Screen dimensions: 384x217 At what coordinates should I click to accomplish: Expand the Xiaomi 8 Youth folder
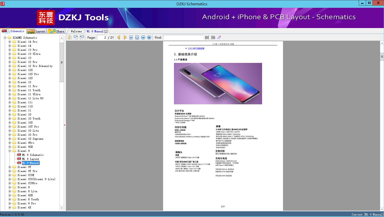(10, 199)
